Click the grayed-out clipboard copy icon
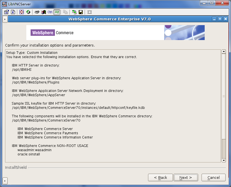 (x=65, y=12)
